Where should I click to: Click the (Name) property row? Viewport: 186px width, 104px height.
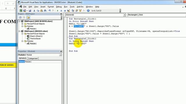click(40, 62)
